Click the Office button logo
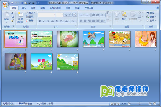Viewport: 161px width, 107px height. (x=5, y=5)
